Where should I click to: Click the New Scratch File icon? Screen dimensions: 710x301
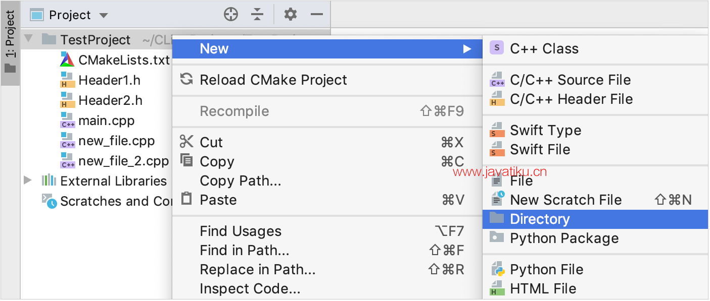click(498, 199)
